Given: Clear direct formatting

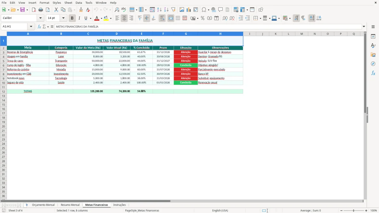Looking at the screenshot, I should (x=88, y=10).
